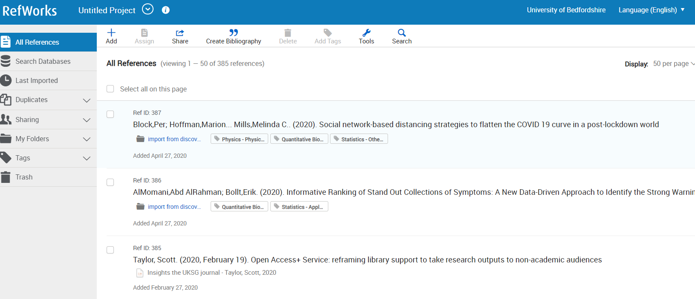Click the Add plus icon
This screenshot has height=299, width=695.
point(111,33)
